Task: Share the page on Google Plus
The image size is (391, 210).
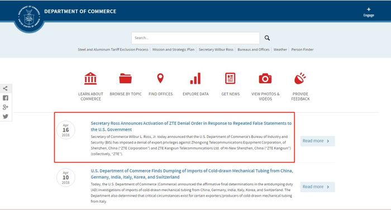Action: click(6, 107)
